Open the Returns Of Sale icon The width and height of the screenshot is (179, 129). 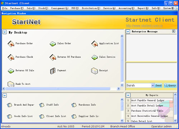pyautogui.click(x=11, y=71)
